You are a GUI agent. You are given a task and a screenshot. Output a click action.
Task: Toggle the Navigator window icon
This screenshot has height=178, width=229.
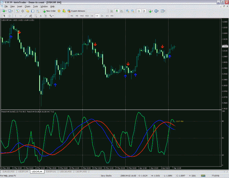(x=27, y=11)
